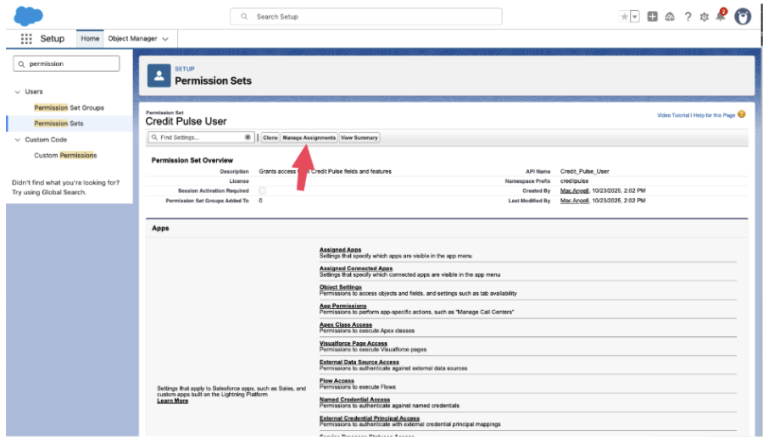Click the Credit_Pulse_User API name value
The height and width of the screenshot is (437, 763).
point(584,171)
